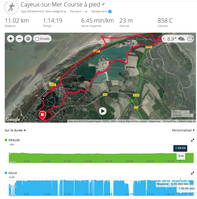
Task: Expand the Allure chart to fullscreen
Action: click(192, 173)
